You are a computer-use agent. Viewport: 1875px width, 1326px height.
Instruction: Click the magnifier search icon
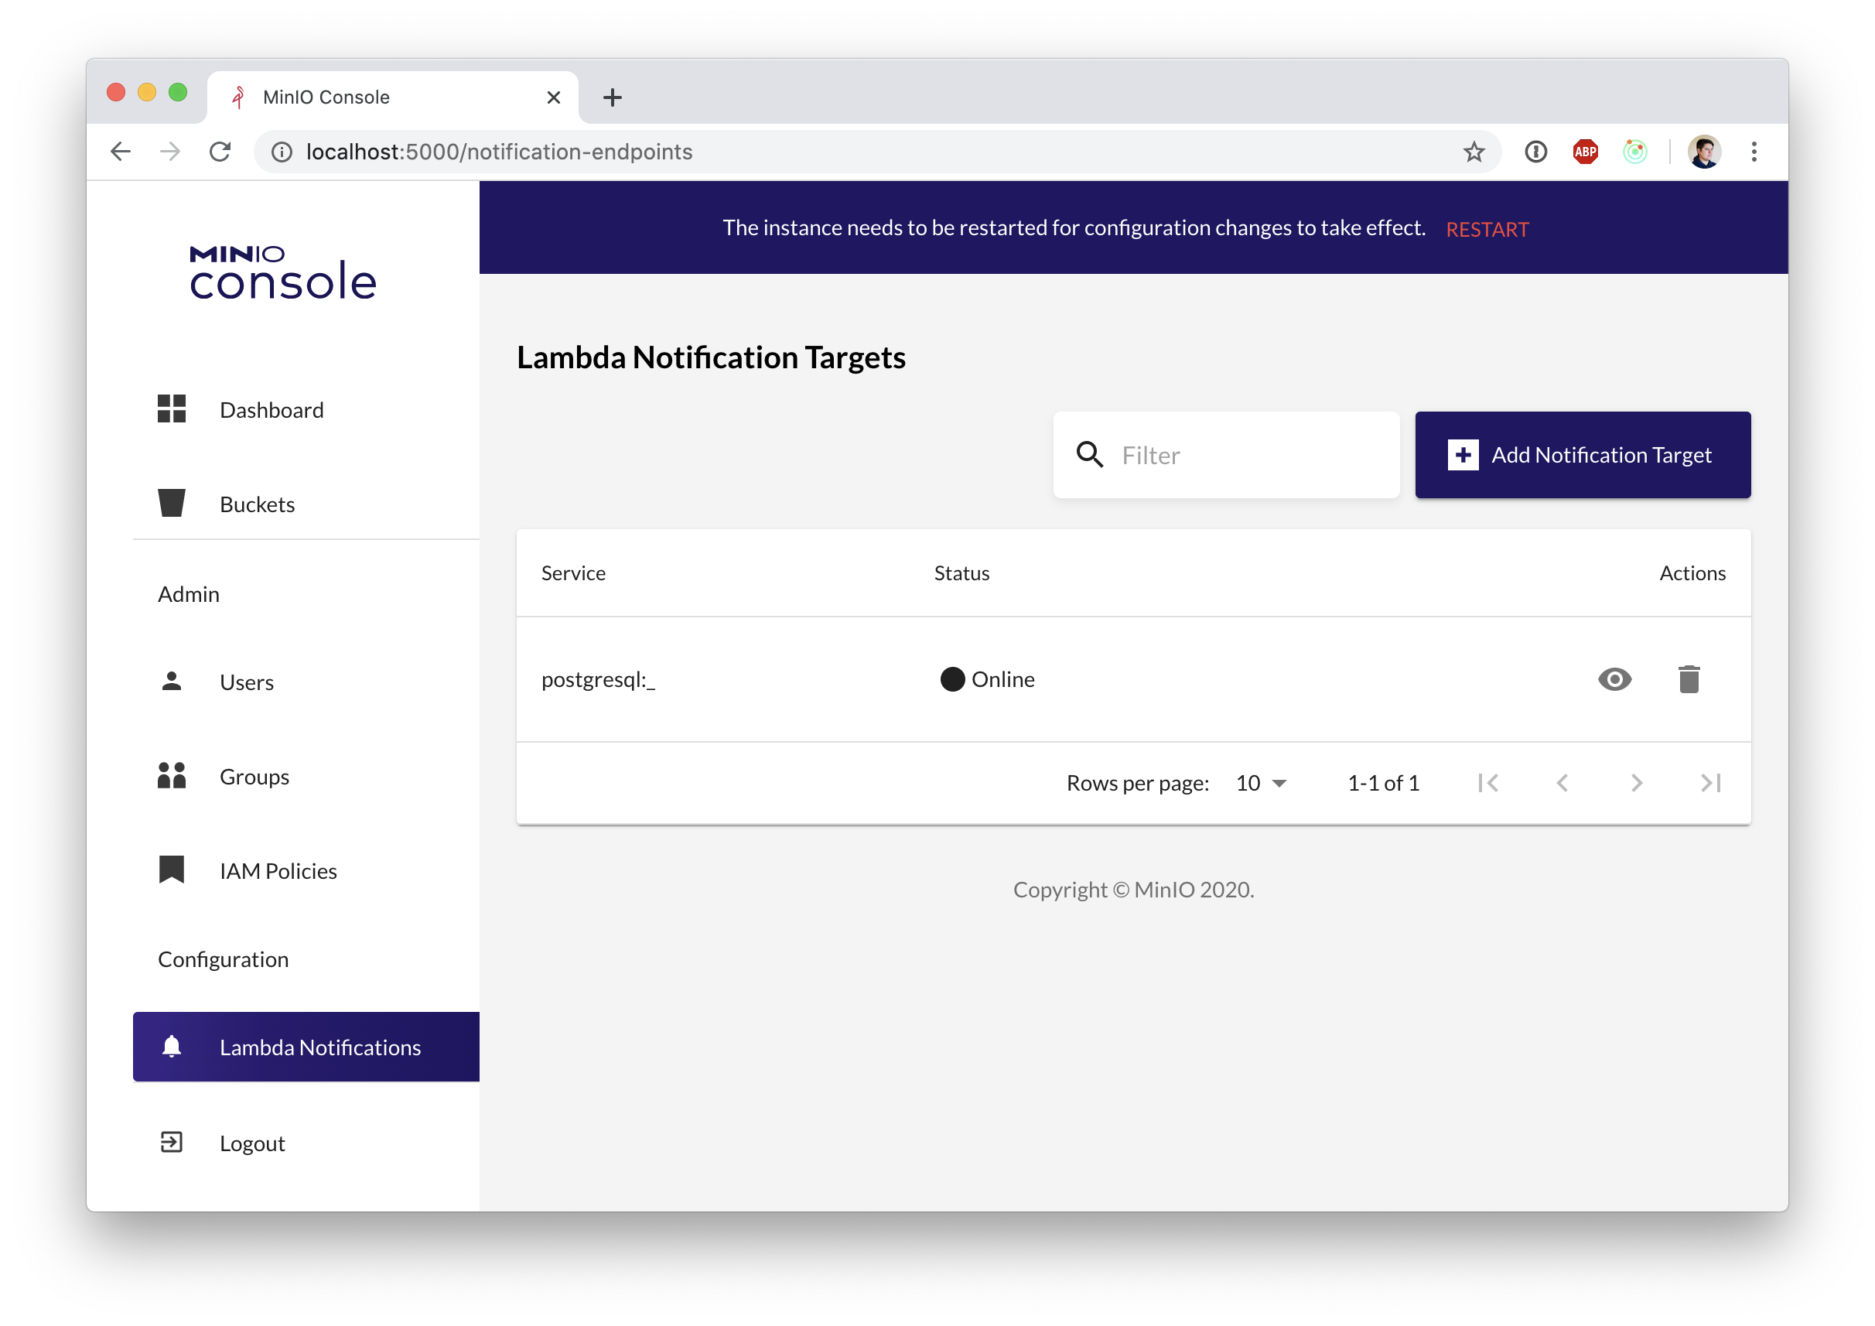1089,454
